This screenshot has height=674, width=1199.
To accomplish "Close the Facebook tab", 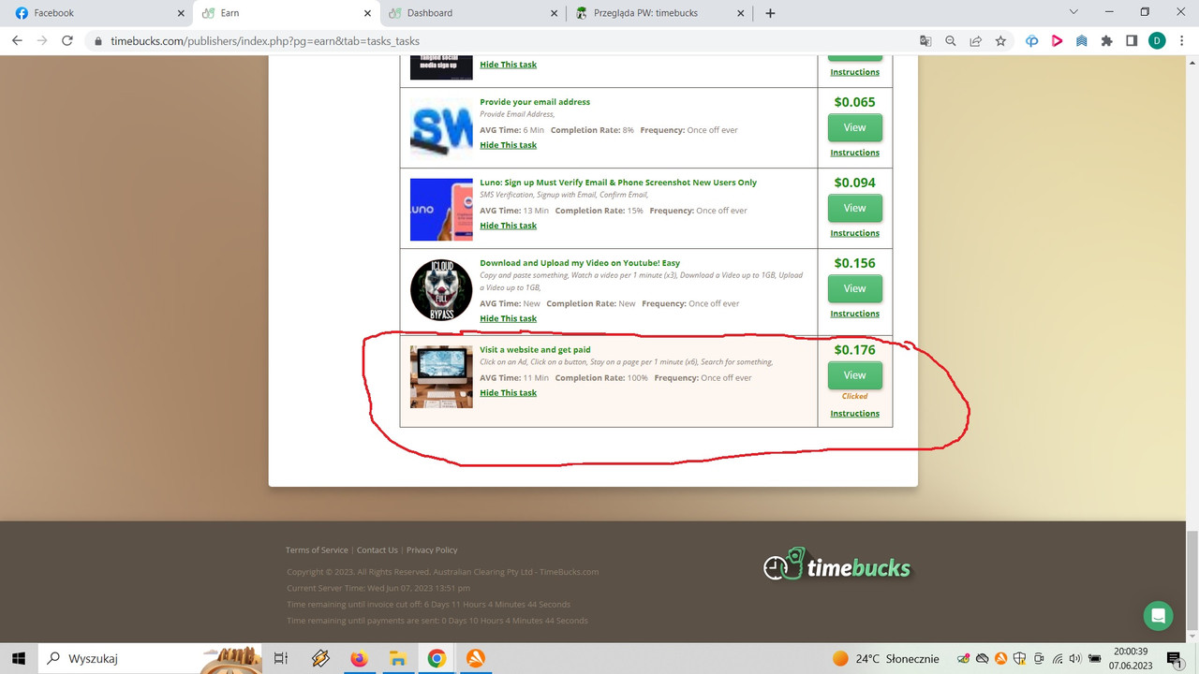I will (179, 13).
